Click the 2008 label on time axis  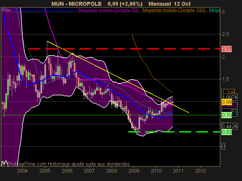(112, 171)
